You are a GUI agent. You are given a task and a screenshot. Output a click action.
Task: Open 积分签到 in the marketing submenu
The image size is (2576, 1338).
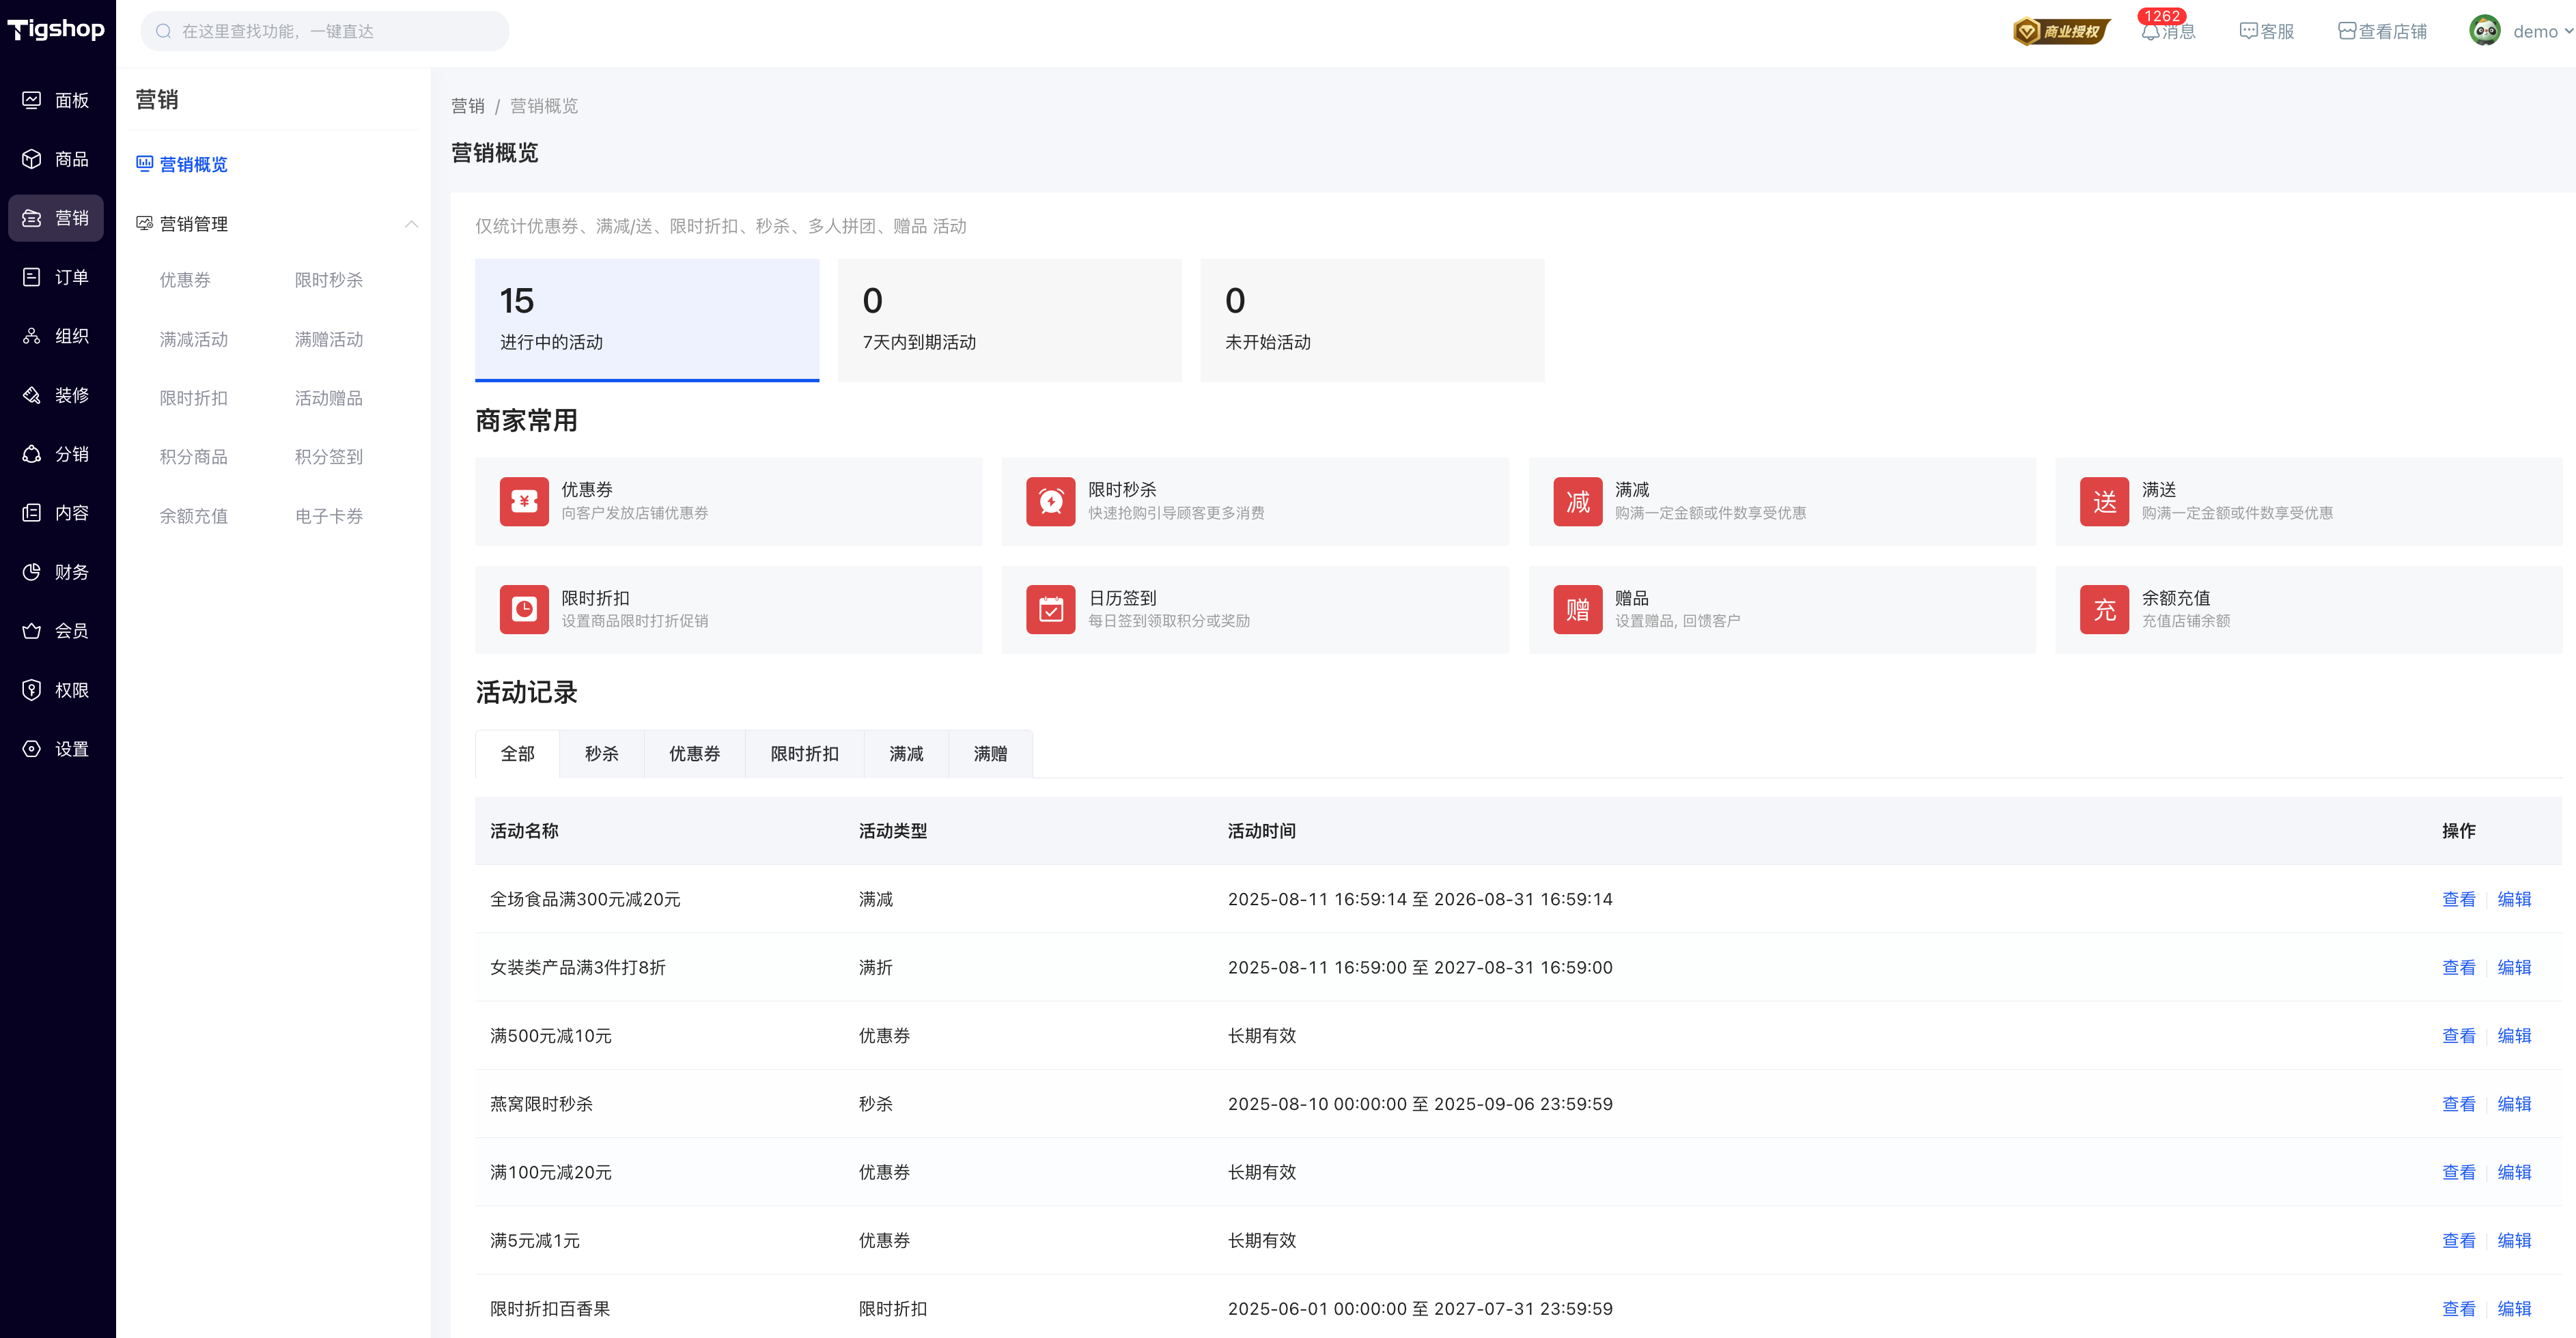coord(329,457)
